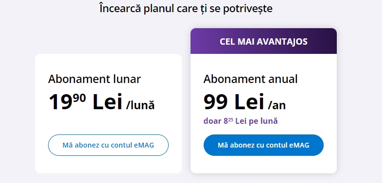The image size is (382, 183).
Task: Subscribe to the annual plan with eMAG account
Action: (263, 145)
